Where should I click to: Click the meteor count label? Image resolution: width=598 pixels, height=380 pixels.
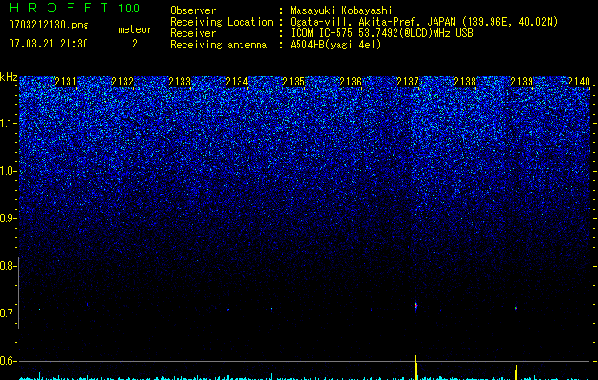click(x=135, y=29)
